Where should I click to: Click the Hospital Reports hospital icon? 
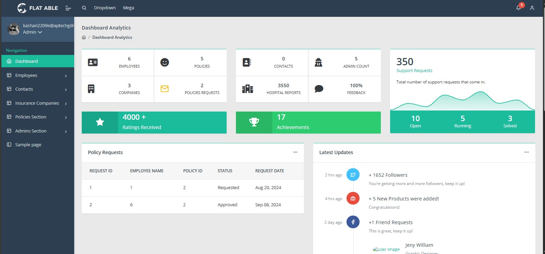pos(248,89)
